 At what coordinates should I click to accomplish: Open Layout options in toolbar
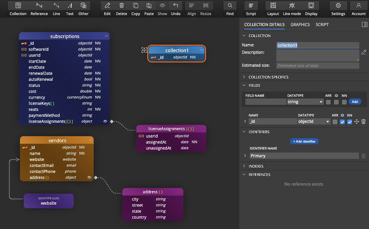click(273, 9)
